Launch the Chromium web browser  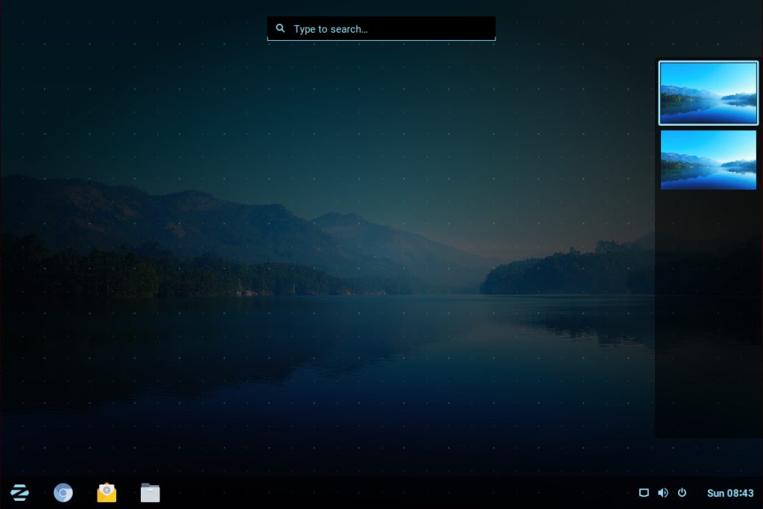coord(63,493)
